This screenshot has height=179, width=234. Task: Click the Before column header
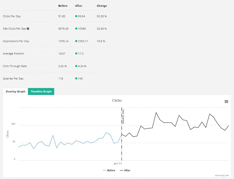tap(63, 6)
